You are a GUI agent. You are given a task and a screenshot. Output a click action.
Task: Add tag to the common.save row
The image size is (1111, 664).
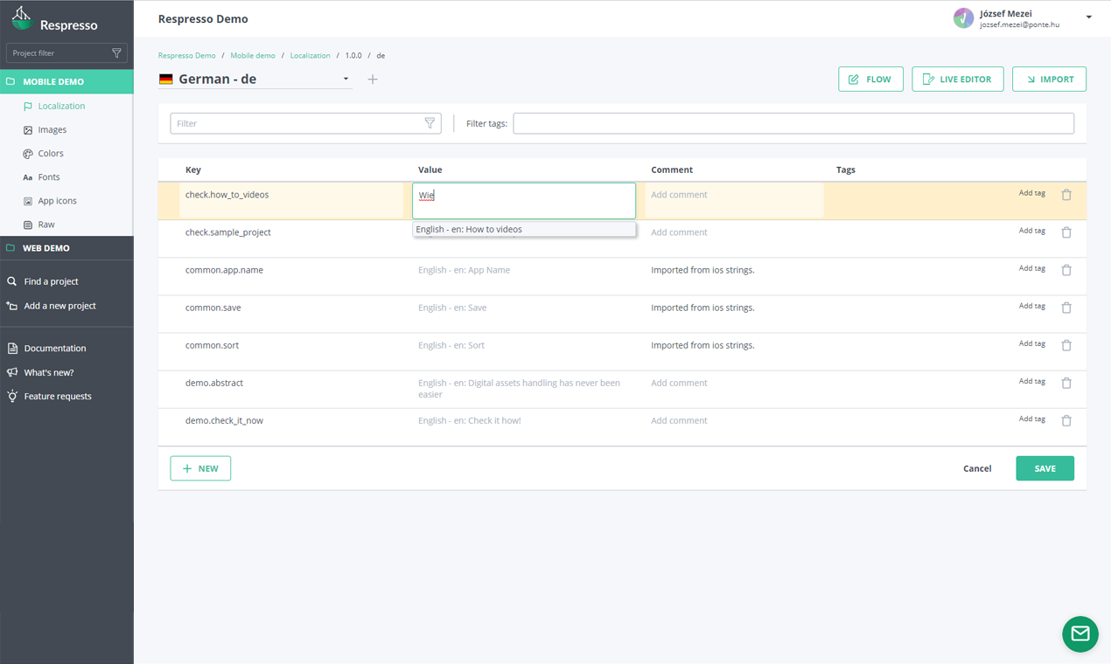coord(1032,305)
